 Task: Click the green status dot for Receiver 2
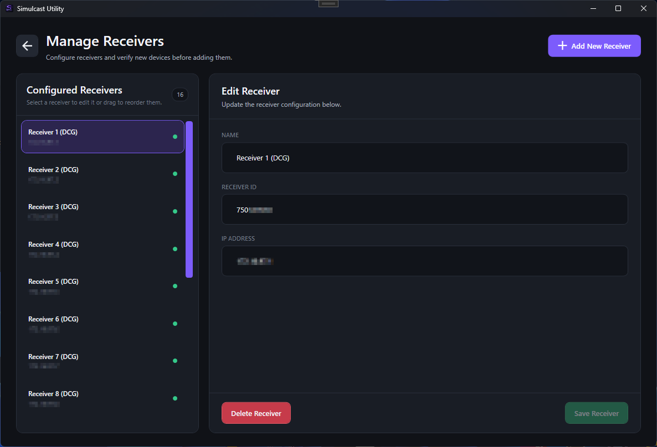(175, 174)
